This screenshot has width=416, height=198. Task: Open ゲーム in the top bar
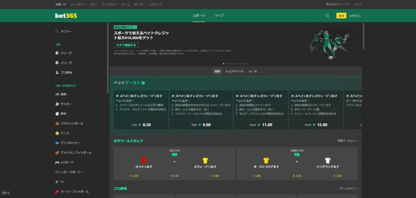click(x=126, y=4)
